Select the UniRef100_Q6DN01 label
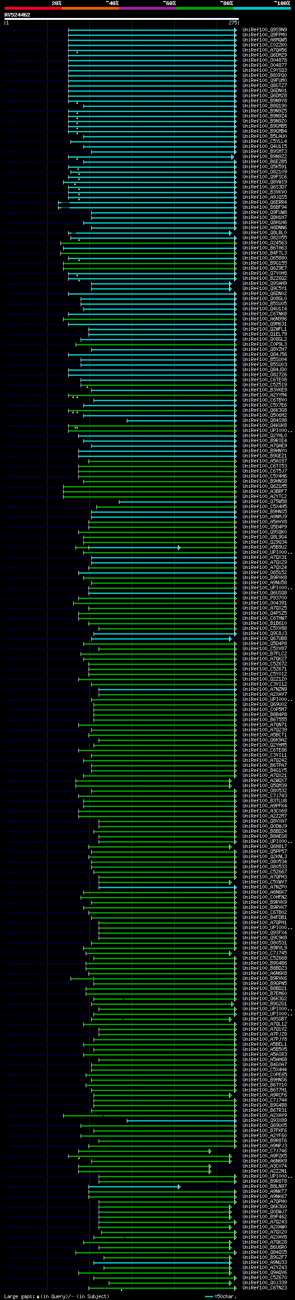 pyautogui.click(x=265, y=91)
